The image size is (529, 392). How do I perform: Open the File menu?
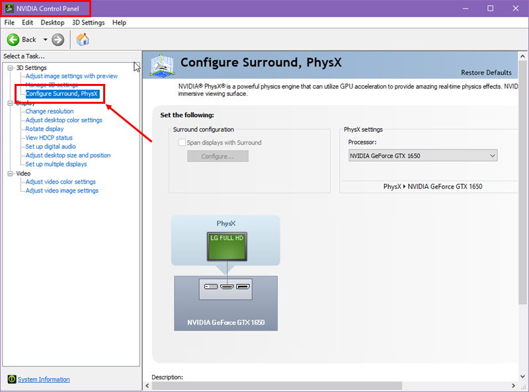click(9, 22)
